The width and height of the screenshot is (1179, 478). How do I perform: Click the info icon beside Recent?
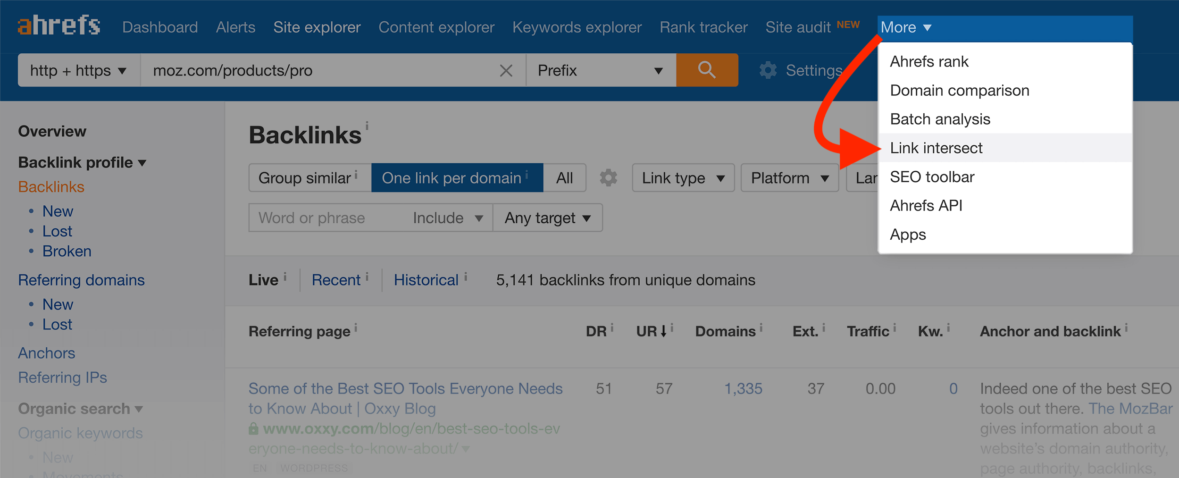click(367, 277)
